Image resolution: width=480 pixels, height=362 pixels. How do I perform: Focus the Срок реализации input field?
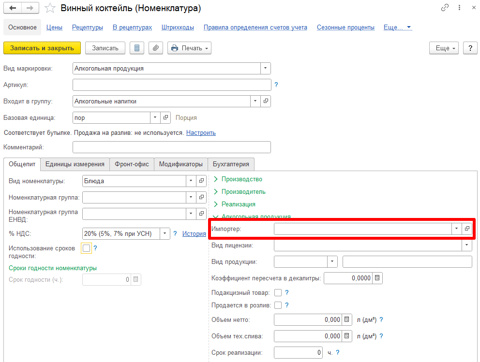tap(298, 352)
